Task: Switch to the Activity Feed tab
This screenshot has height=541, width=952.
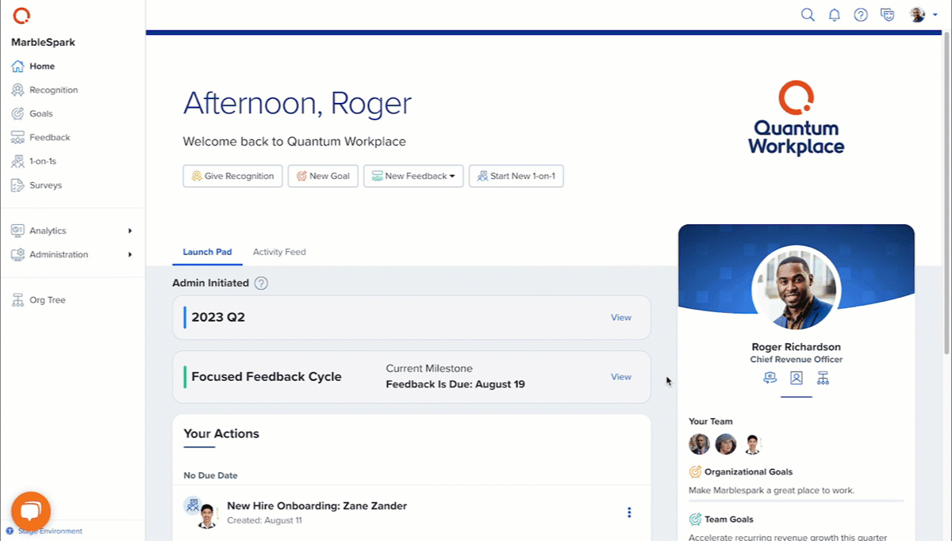Action: [x=279, y=252]
